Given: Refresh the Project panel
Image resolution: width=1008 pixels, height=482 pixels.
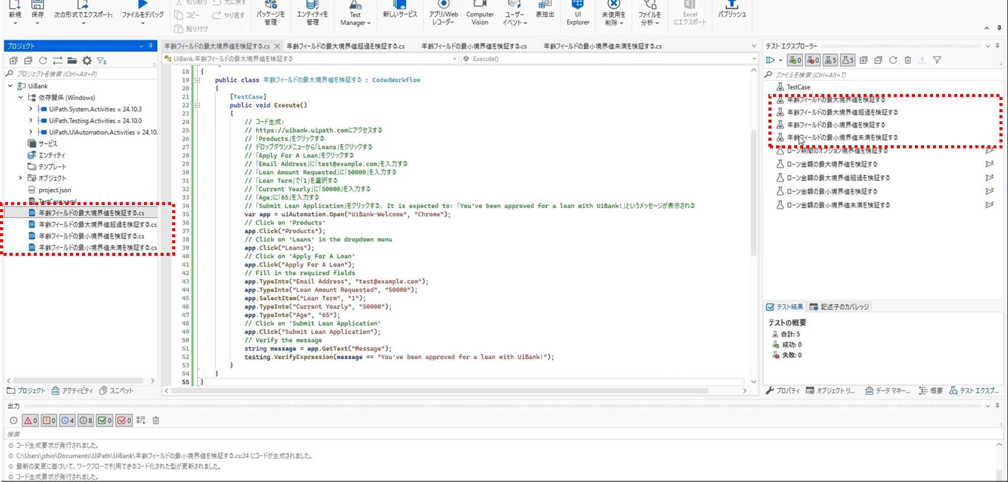Looking at the screenshot, I should (x=43, y=61).
